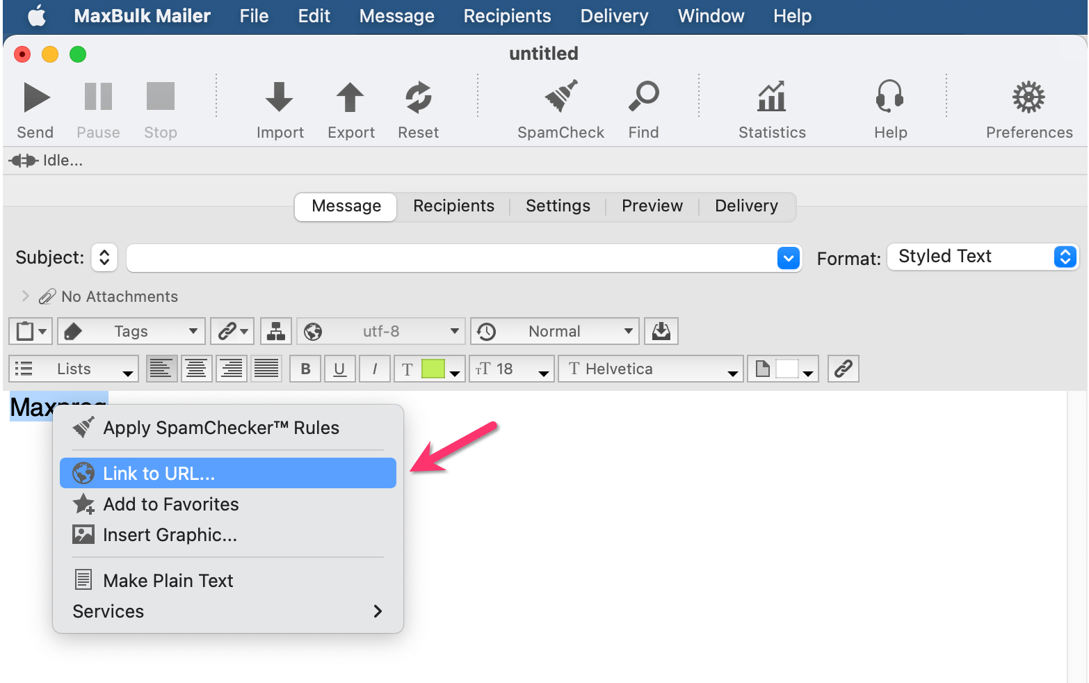The height and width of the screenshot is (683, 1089).
Task: Click the hierarchy structure icon button
Action: coord(276,331)
